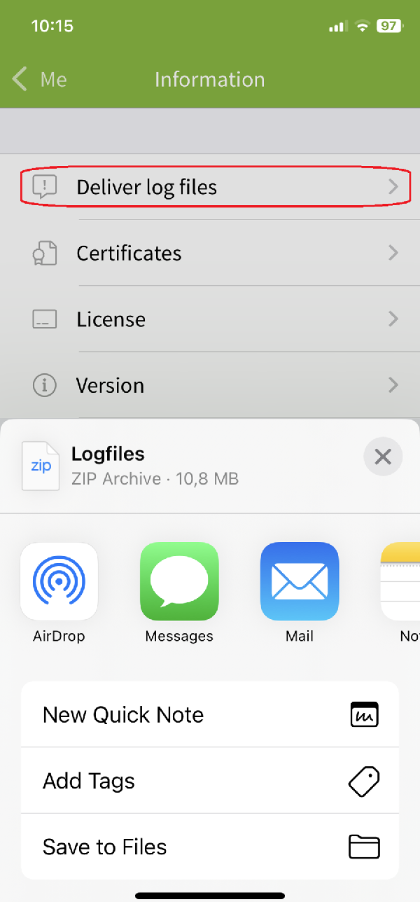Click the Version info circle icon

click(x=45, y=385)
